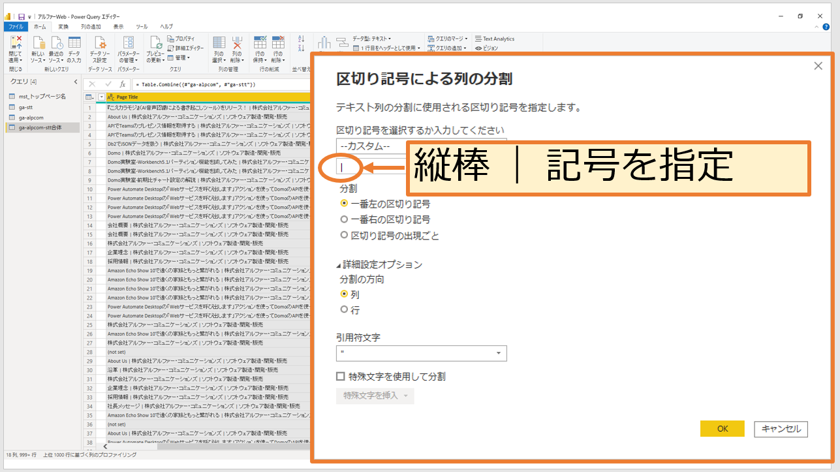
Task: Open プロパティ in the ribbon
Action: point(181,39)
